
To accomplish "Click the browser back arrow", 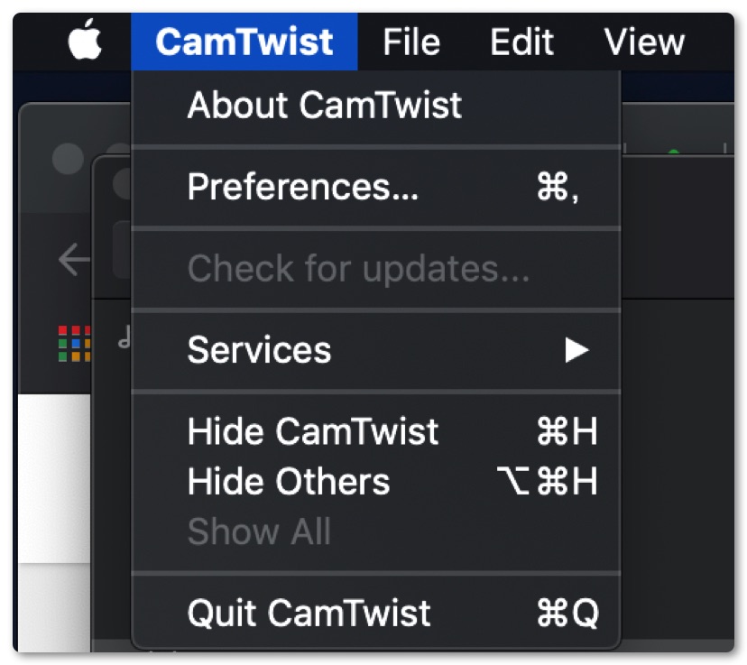I will coord(74,261).
